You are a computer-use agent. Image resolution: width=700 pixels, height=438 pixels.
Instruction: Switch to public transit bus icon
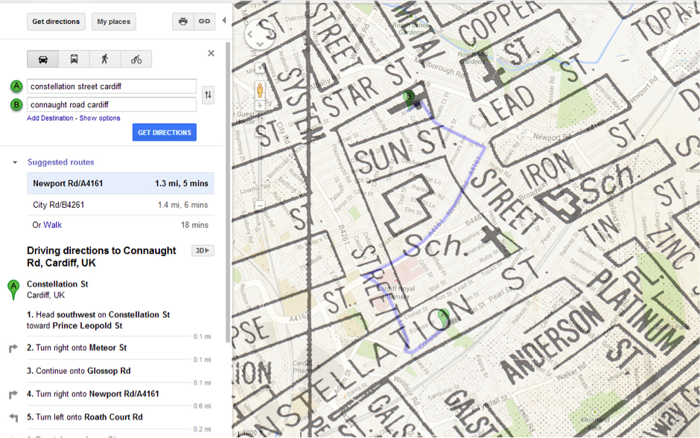click(74, 60)
